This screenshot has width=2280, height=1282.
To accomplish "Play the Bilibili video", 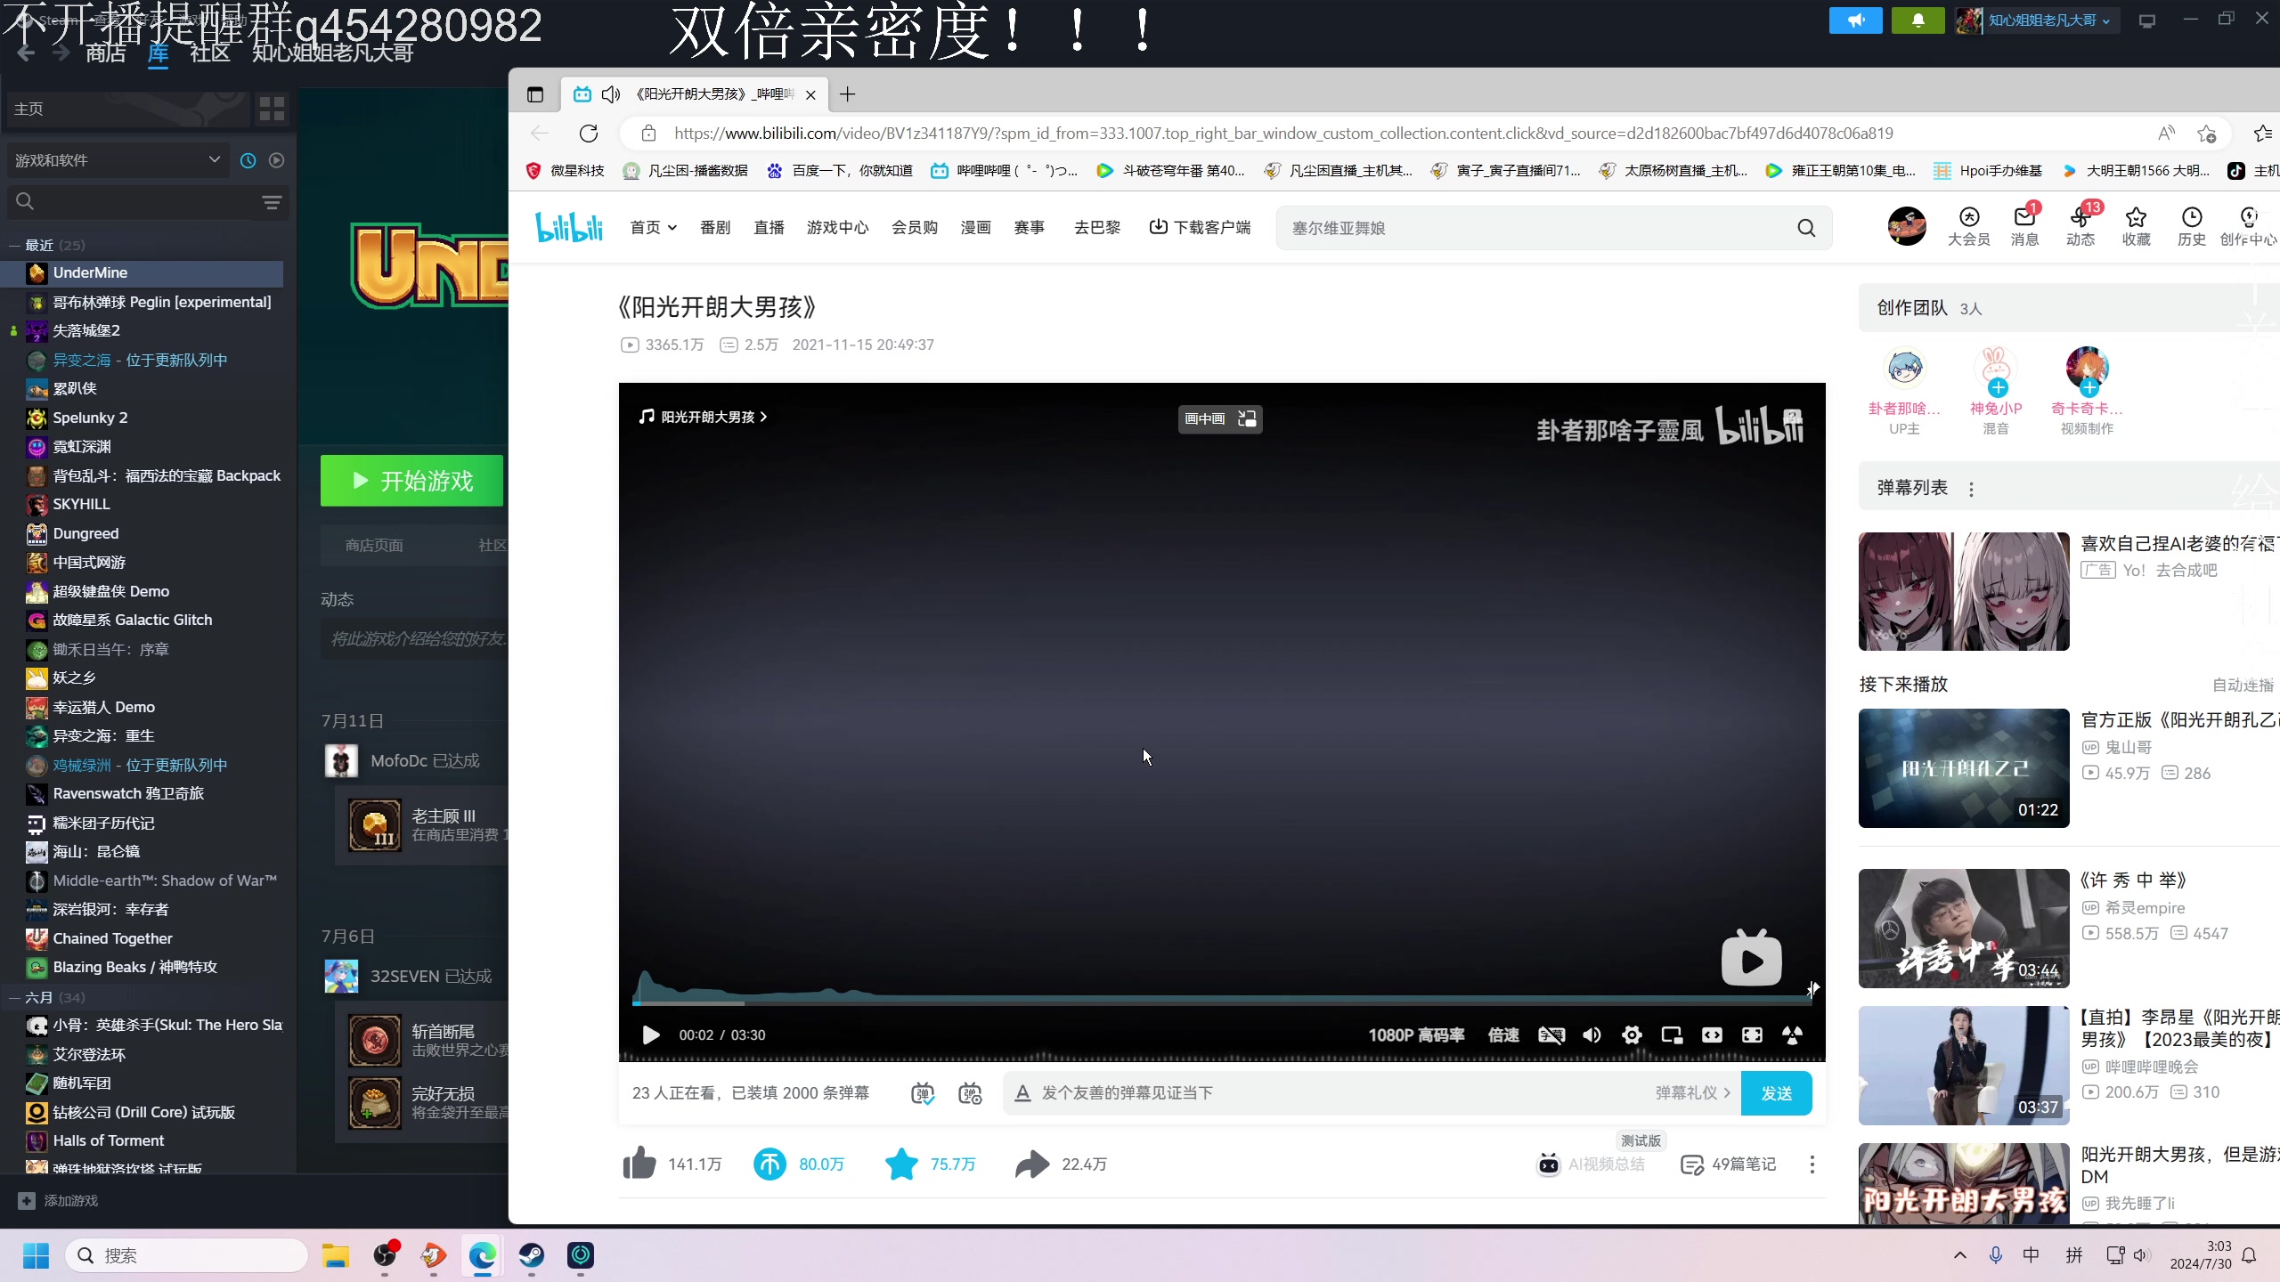I will (651, 1035).
